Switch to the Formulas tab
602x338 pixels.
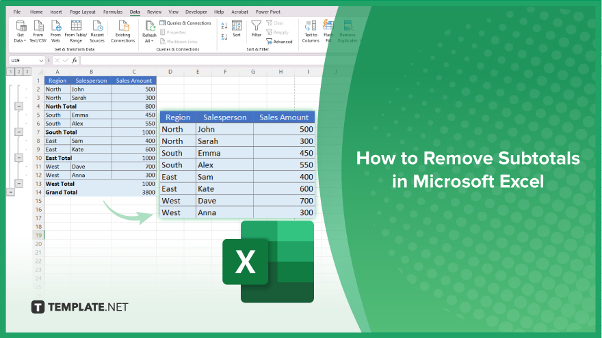point(113,12)
